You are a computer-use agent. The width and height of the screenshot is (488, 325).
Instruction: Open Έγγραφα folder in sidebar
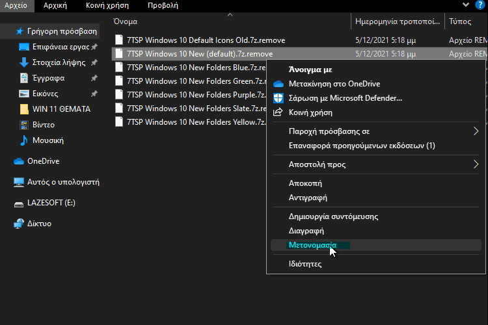(49, 78)
